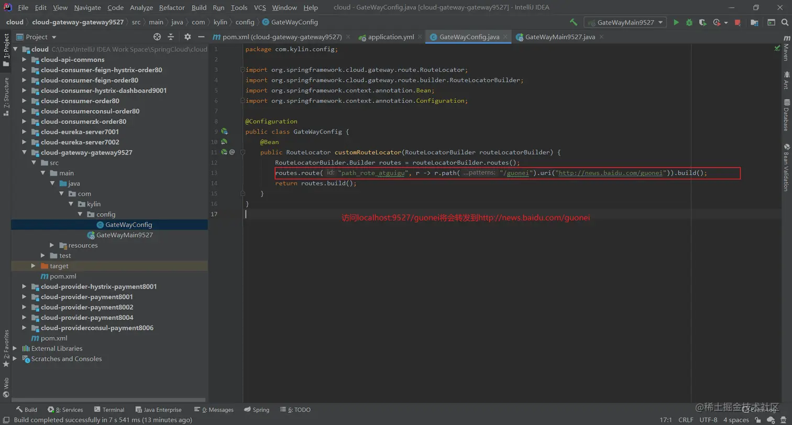
Task: Open the Build tool window
Action: point(26,410)
